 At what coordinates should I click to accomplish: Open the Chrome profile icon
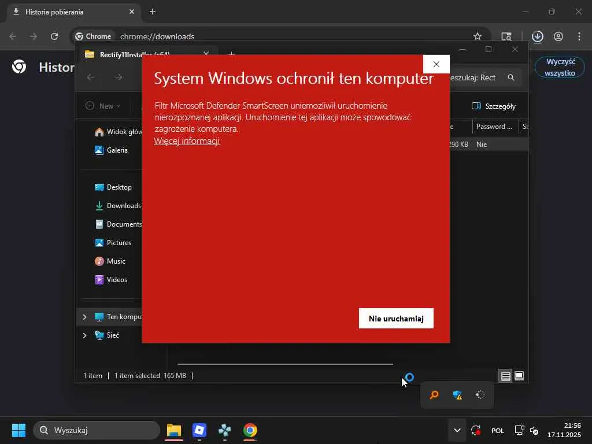tap(558, 36)
